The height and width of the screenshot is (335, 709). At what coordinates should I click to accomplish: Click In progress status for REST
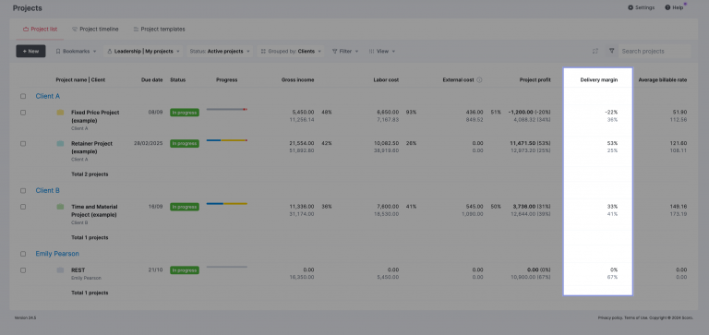pos(185,270)
